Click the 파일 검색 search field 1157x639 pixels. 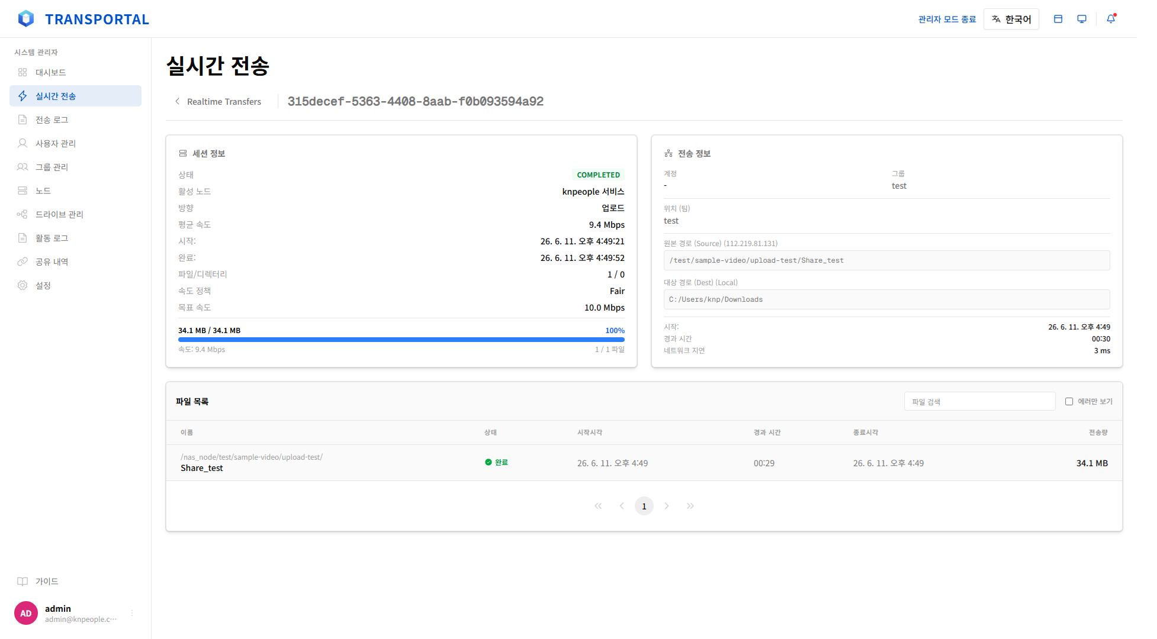tap(979, 401)
